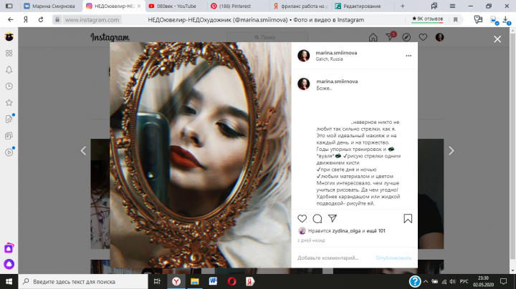The height and width of the screenshot is (289, 516).
Task: Switch to 080век YouTube tab
Action: pyautogui.click(x=176, y=6)
